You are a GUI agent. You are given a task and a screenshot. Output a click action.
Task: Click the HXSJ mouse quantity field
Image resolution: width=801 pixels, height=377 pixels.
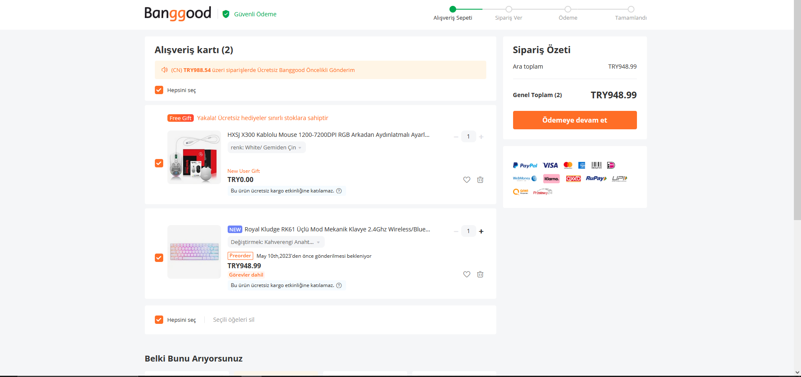[468, 136]
